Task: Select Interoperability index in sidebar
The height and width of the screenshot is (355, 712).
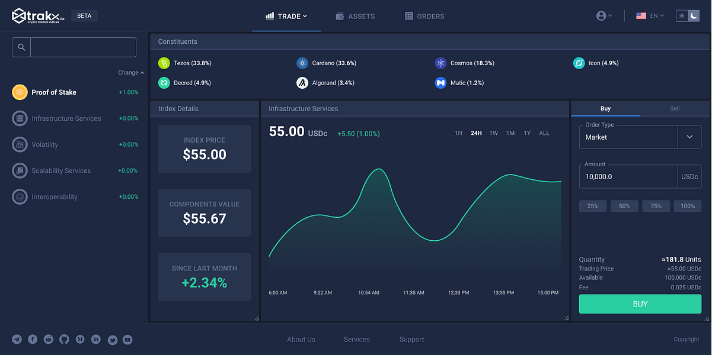Action: 75,196
